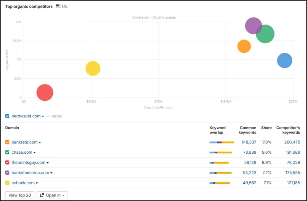The width and height of the screenshot is (307, 201).
Task: Click the 9.6% share value
Action: pos(267,152)
